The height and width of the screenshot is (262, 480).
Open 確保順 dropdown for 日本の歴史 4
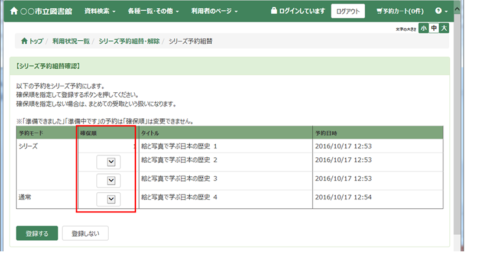(x=110, y=199)
